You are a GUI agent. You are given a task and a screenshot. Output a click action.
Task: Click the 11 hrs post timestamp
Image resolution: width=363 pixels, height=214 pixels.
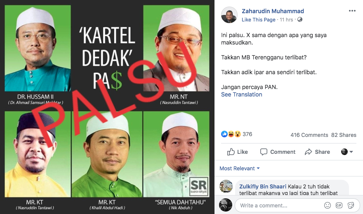286,20
